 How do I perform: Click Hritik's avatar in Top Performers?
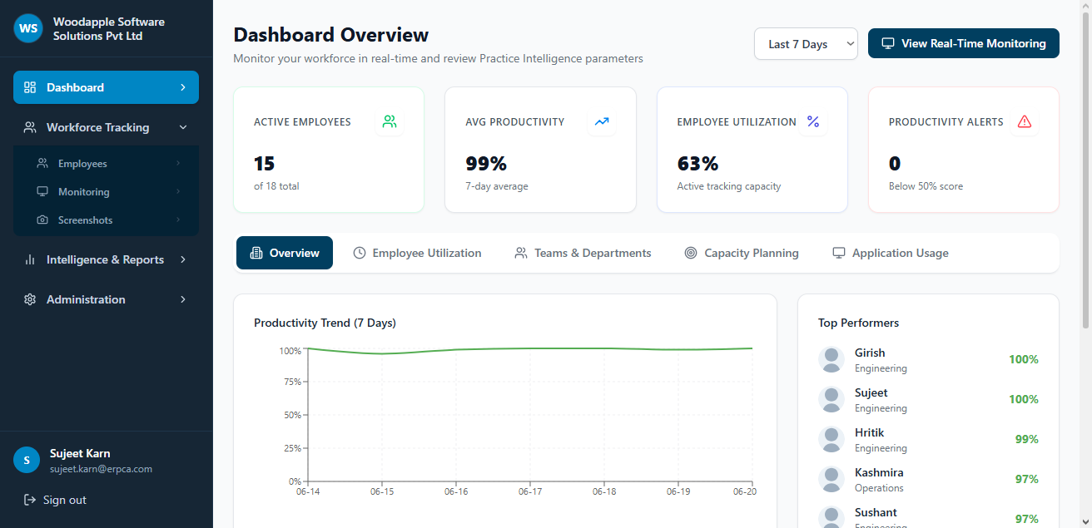pyautogui.click(x=831, y=439)
